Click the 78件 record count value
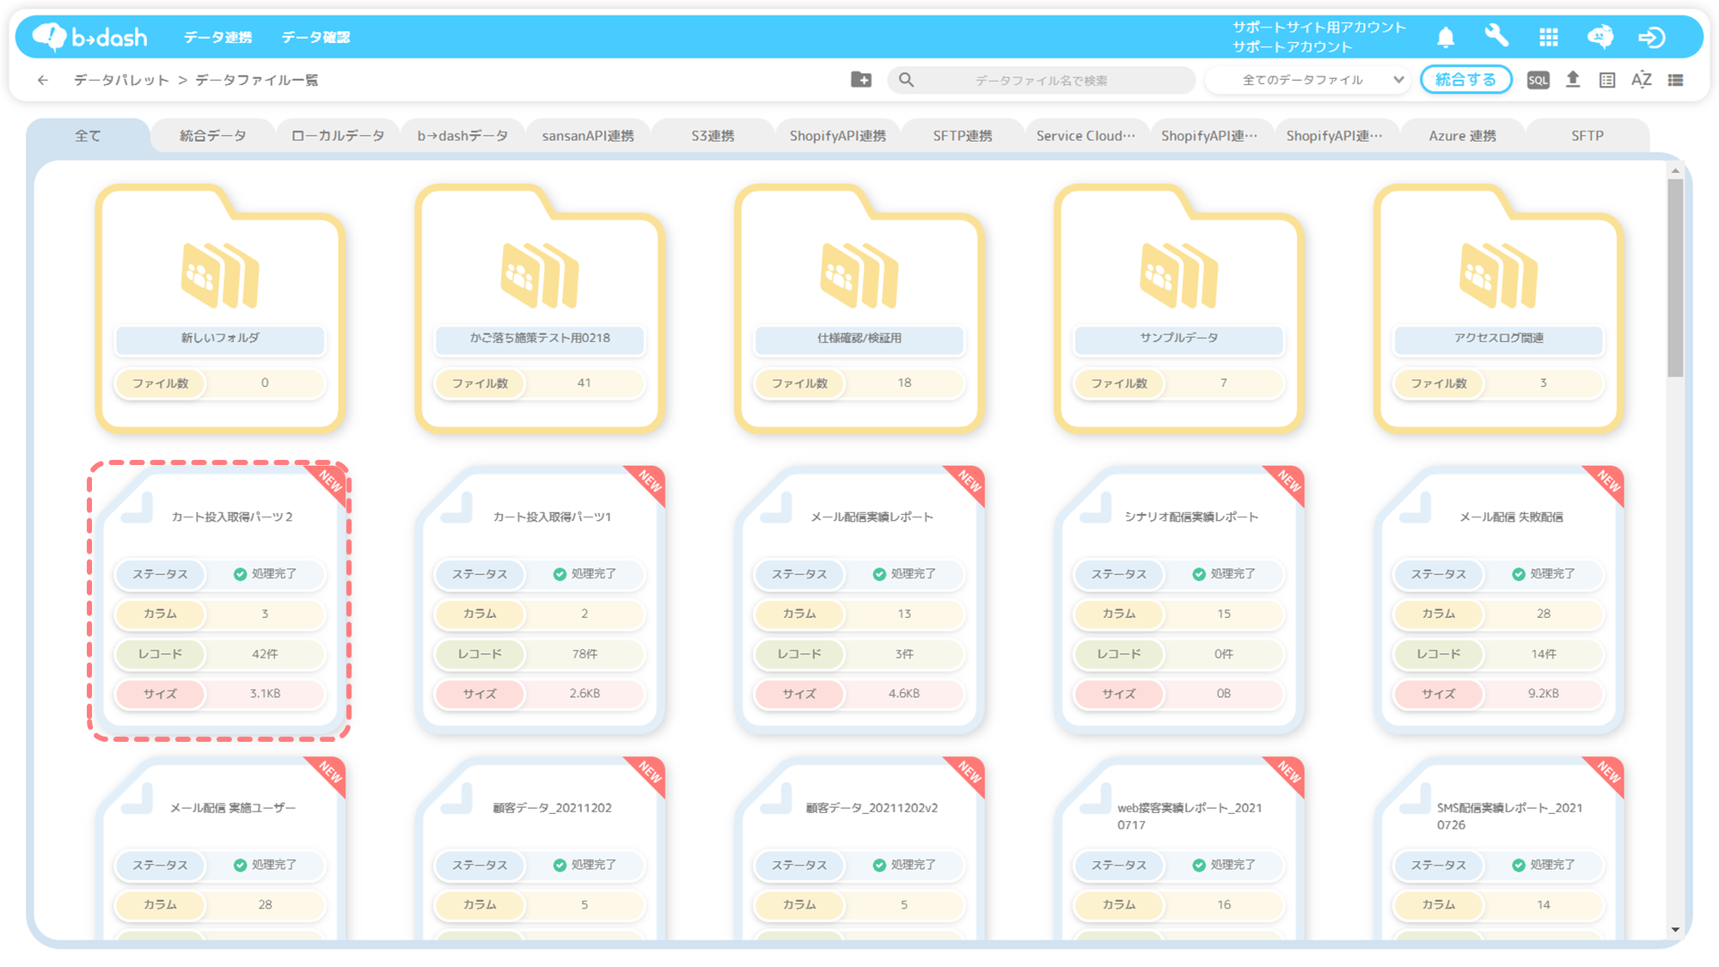This screenshot has width=1719, height=967. 584,654
